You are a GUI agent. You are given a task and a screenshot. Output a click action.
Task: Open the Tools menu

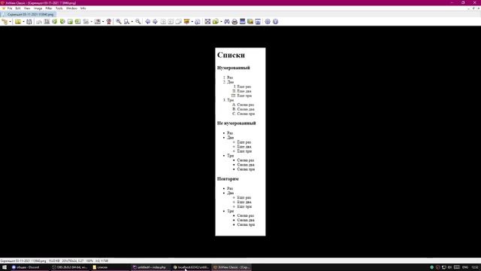(59, 8)
